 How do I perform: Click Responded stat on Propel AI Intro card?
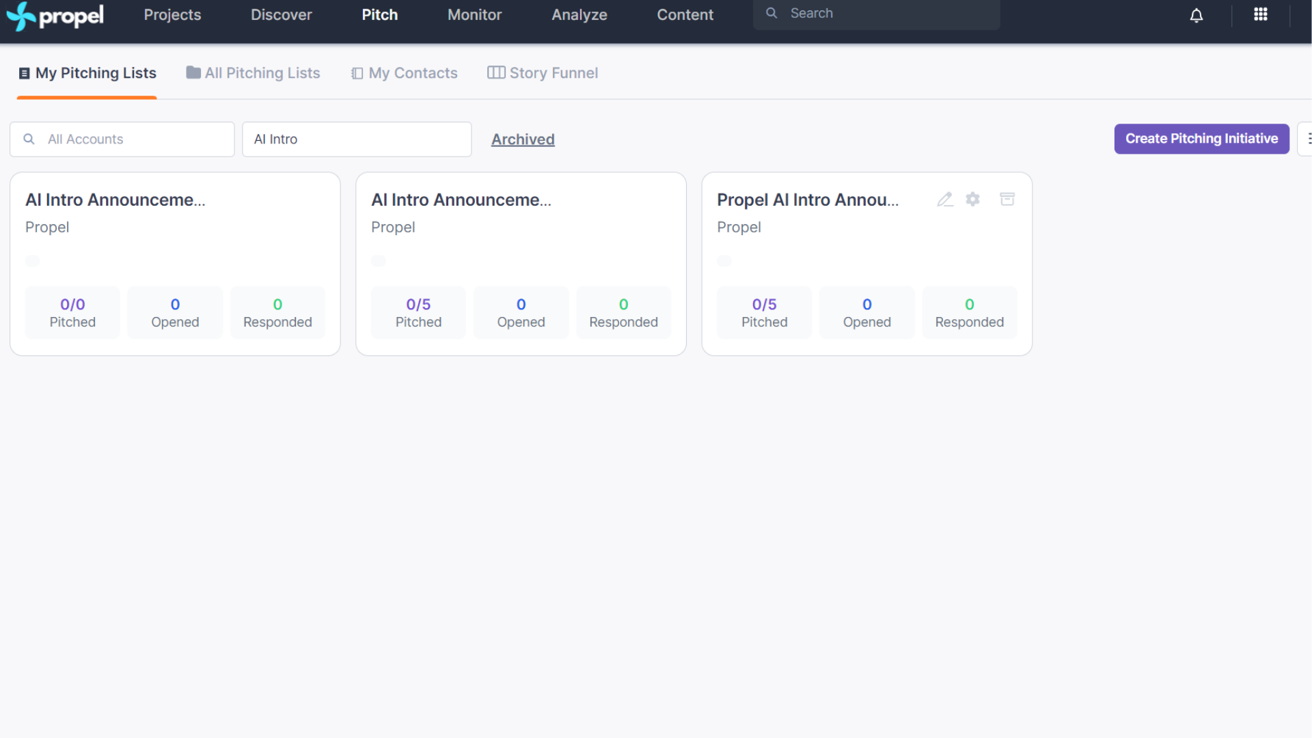969,313
